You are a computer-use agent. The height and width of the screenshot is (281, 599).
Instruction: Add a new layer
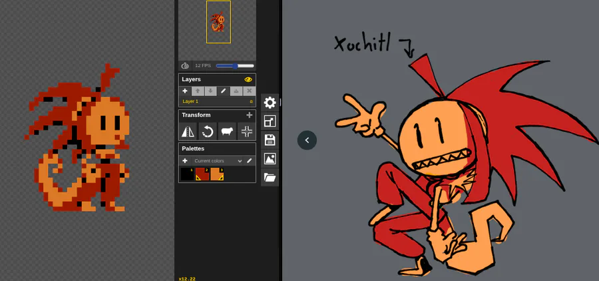tap(185, 91)
